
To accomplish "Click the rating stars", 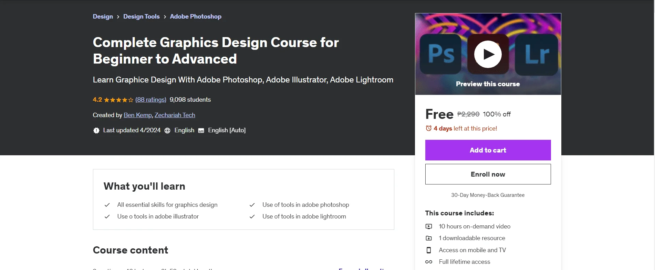I will pos(118,100).
